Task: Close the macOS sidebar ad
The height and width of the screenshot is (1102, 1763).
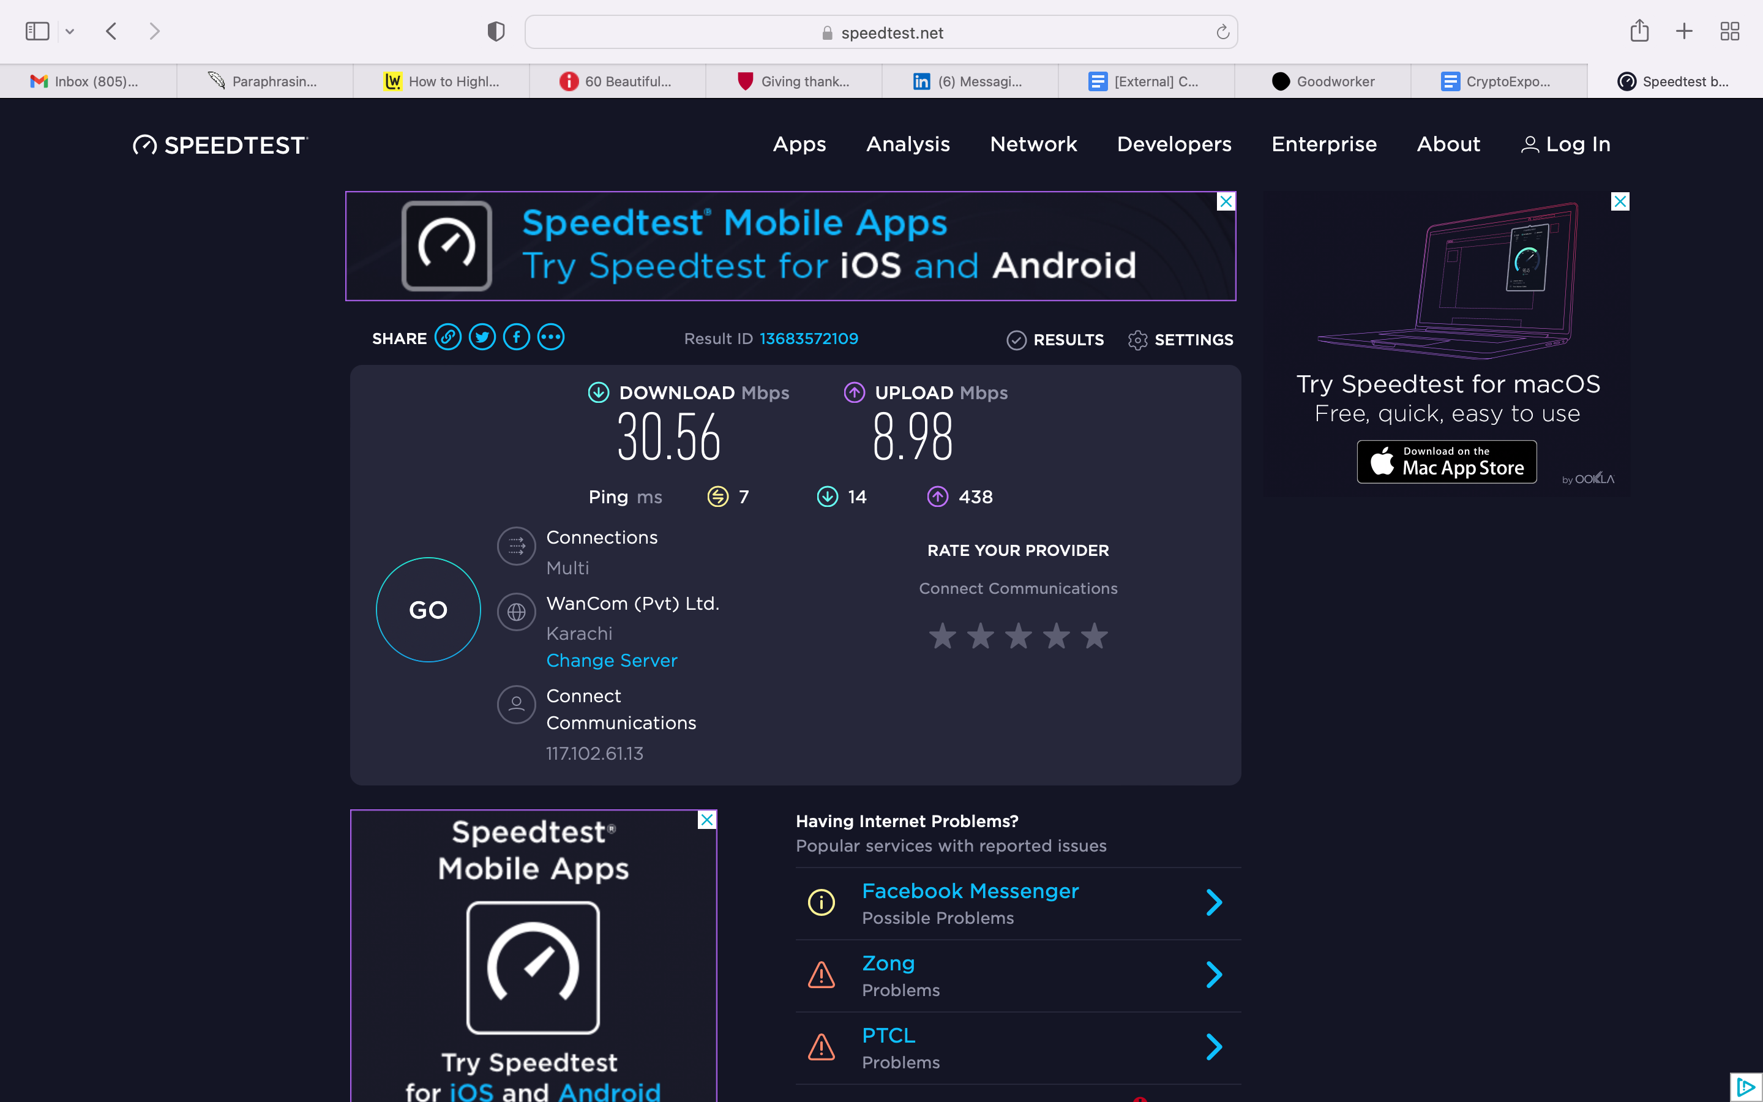Action: [1620, 201]
